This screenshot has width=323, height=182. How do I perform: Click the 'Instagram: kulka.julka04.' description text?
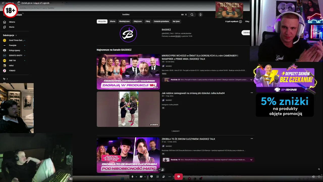point(170,105)
